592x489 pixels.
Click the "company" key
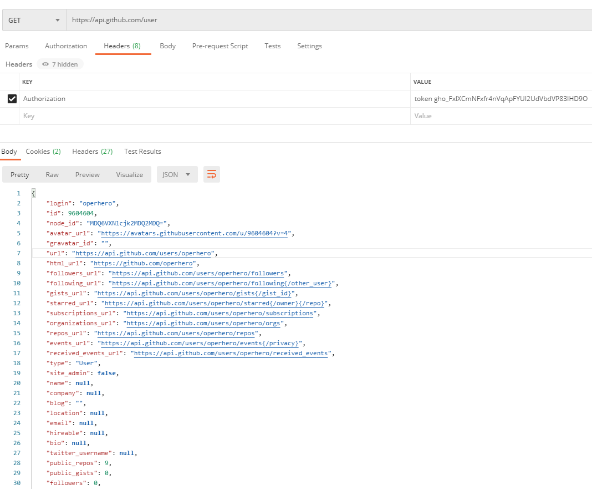click(x=63, y=394)
